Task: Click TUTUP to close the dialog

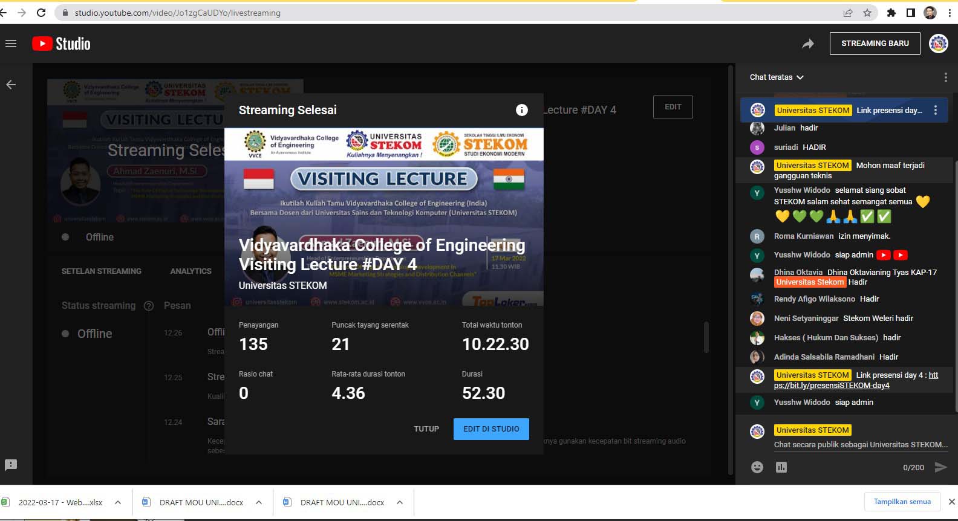Action: click(426, 429)
